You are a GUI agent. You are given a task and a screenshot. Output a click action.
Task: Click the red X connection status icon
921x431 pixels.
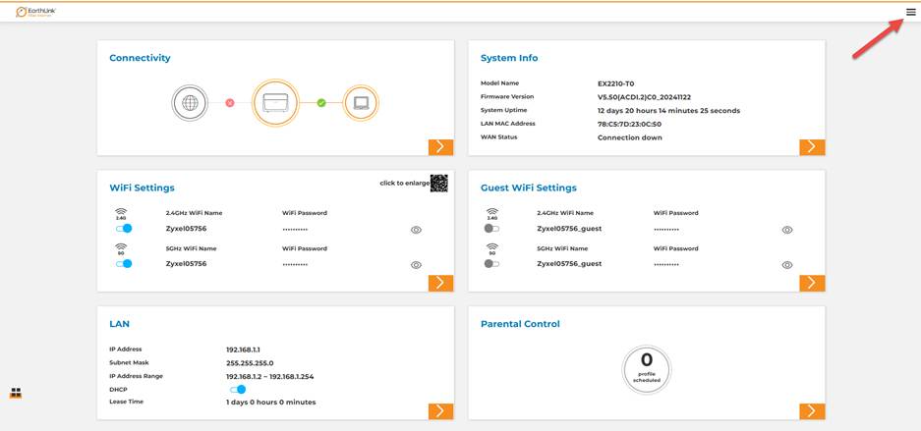pos(230,103)
